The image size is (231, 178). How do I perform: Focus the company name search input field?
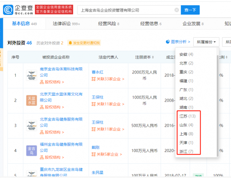[125, 10]
